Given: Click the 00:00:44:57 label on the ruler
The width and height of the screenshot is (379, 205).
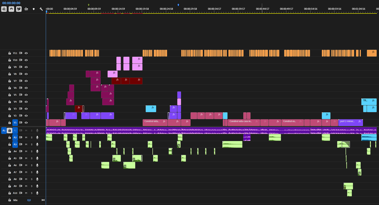Looking at the screenshot, I should tap(262, 9).
